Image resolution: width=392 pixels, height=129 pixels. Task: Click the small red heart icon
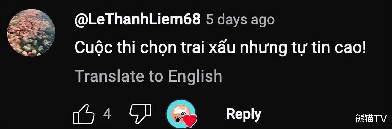coord(190,121)
